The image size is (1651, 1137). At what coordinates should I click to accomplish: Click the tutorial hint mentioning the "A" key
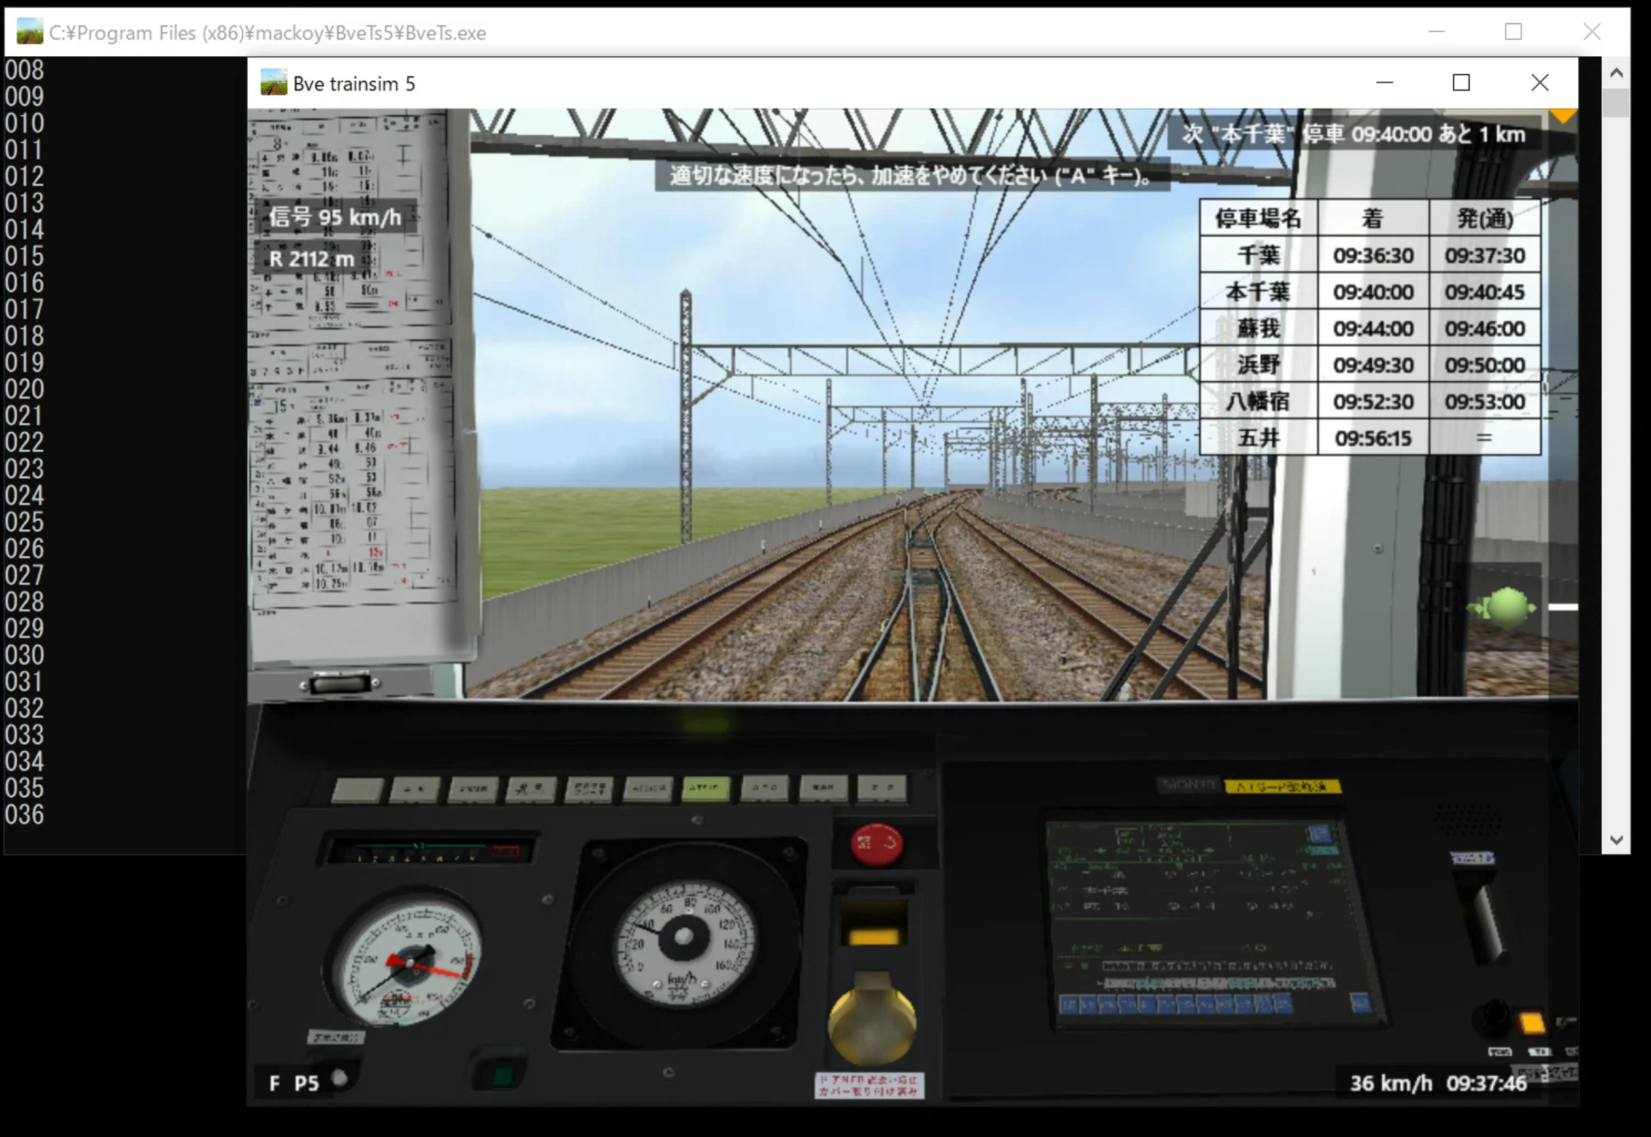(x=912, y=176)
